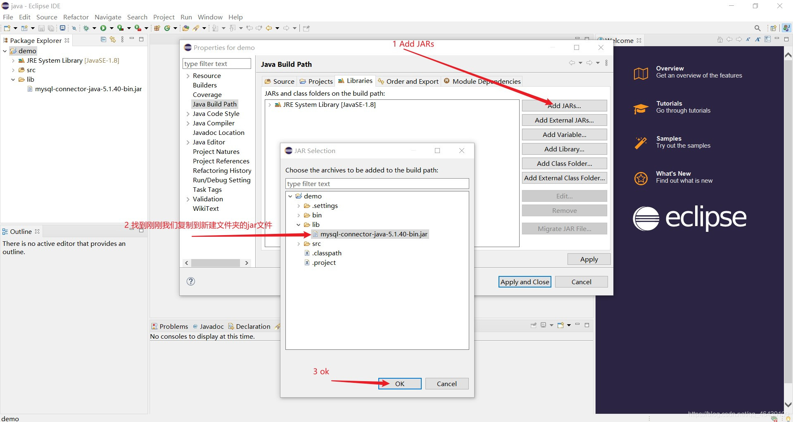Expand src folder in Package Explorer
Image resolution: width=793 pixels, height=422 pixels.
pyautogui.click(x=13, y=70)
